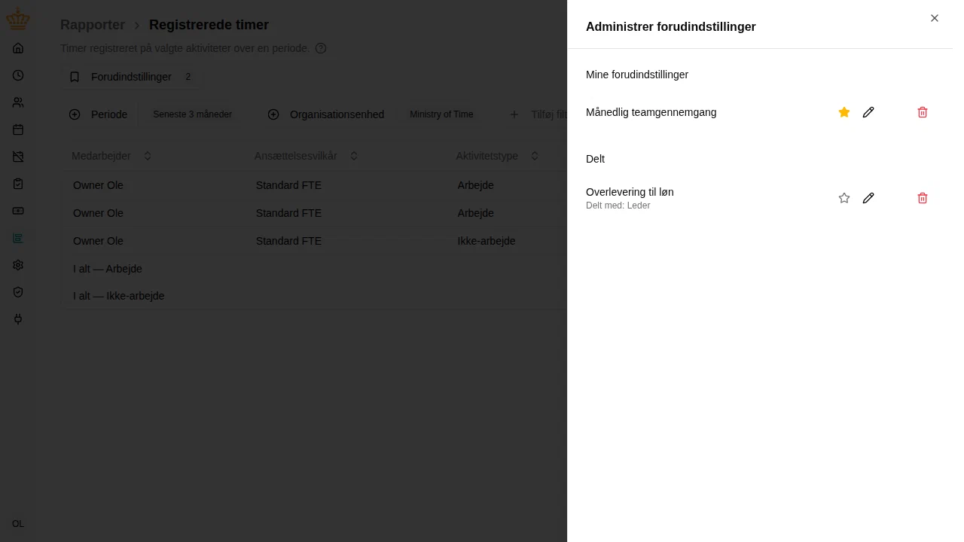Click the I alt — Ikke-arbejde total row
Image resolution: width=964 pixels, height=542 pixels.
click(x=314, y=296)
